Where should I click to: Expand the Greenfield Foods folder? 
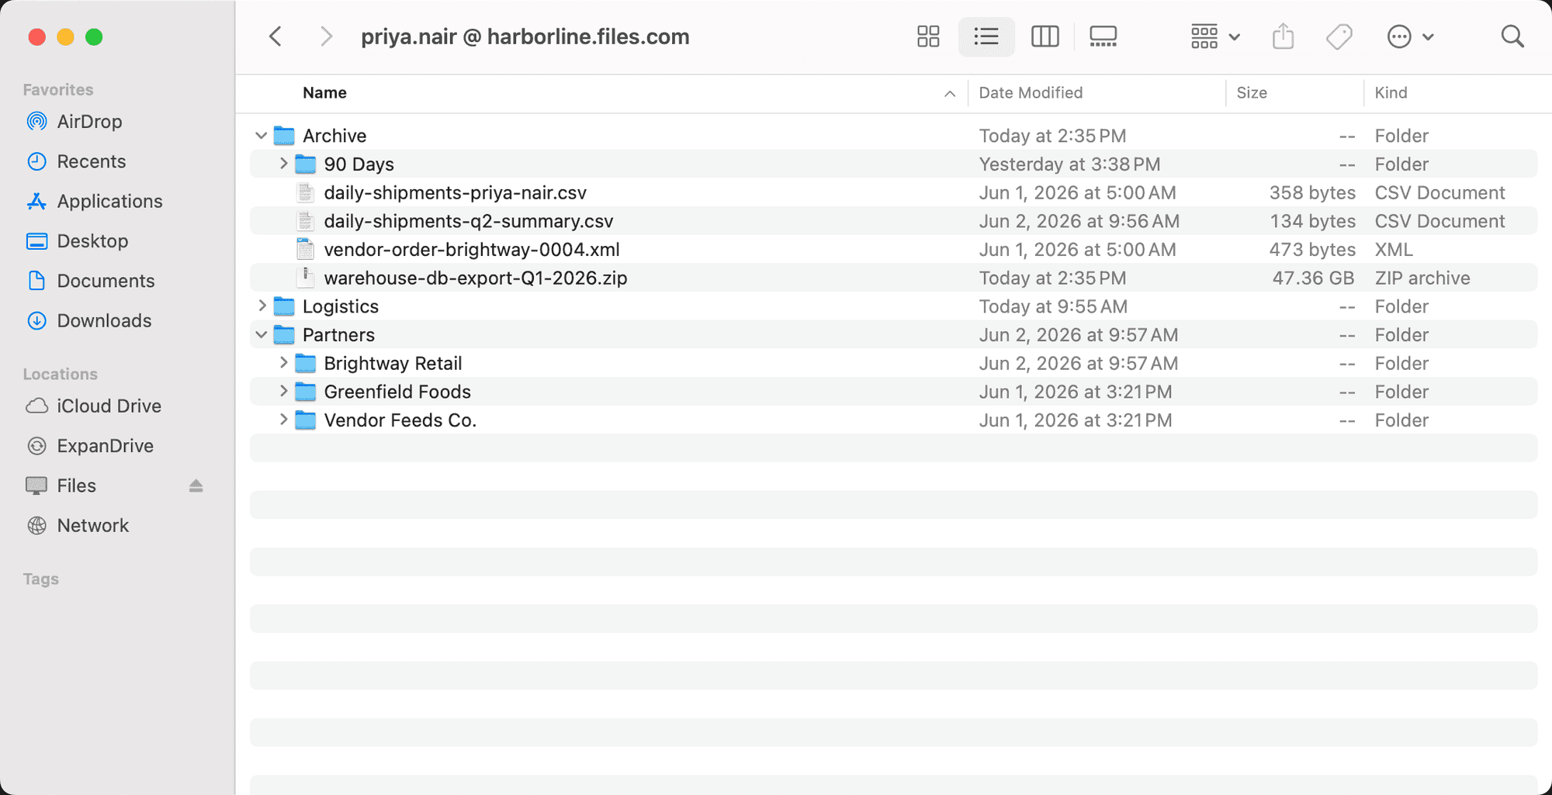pyautogui.click(x=283, y=391)
